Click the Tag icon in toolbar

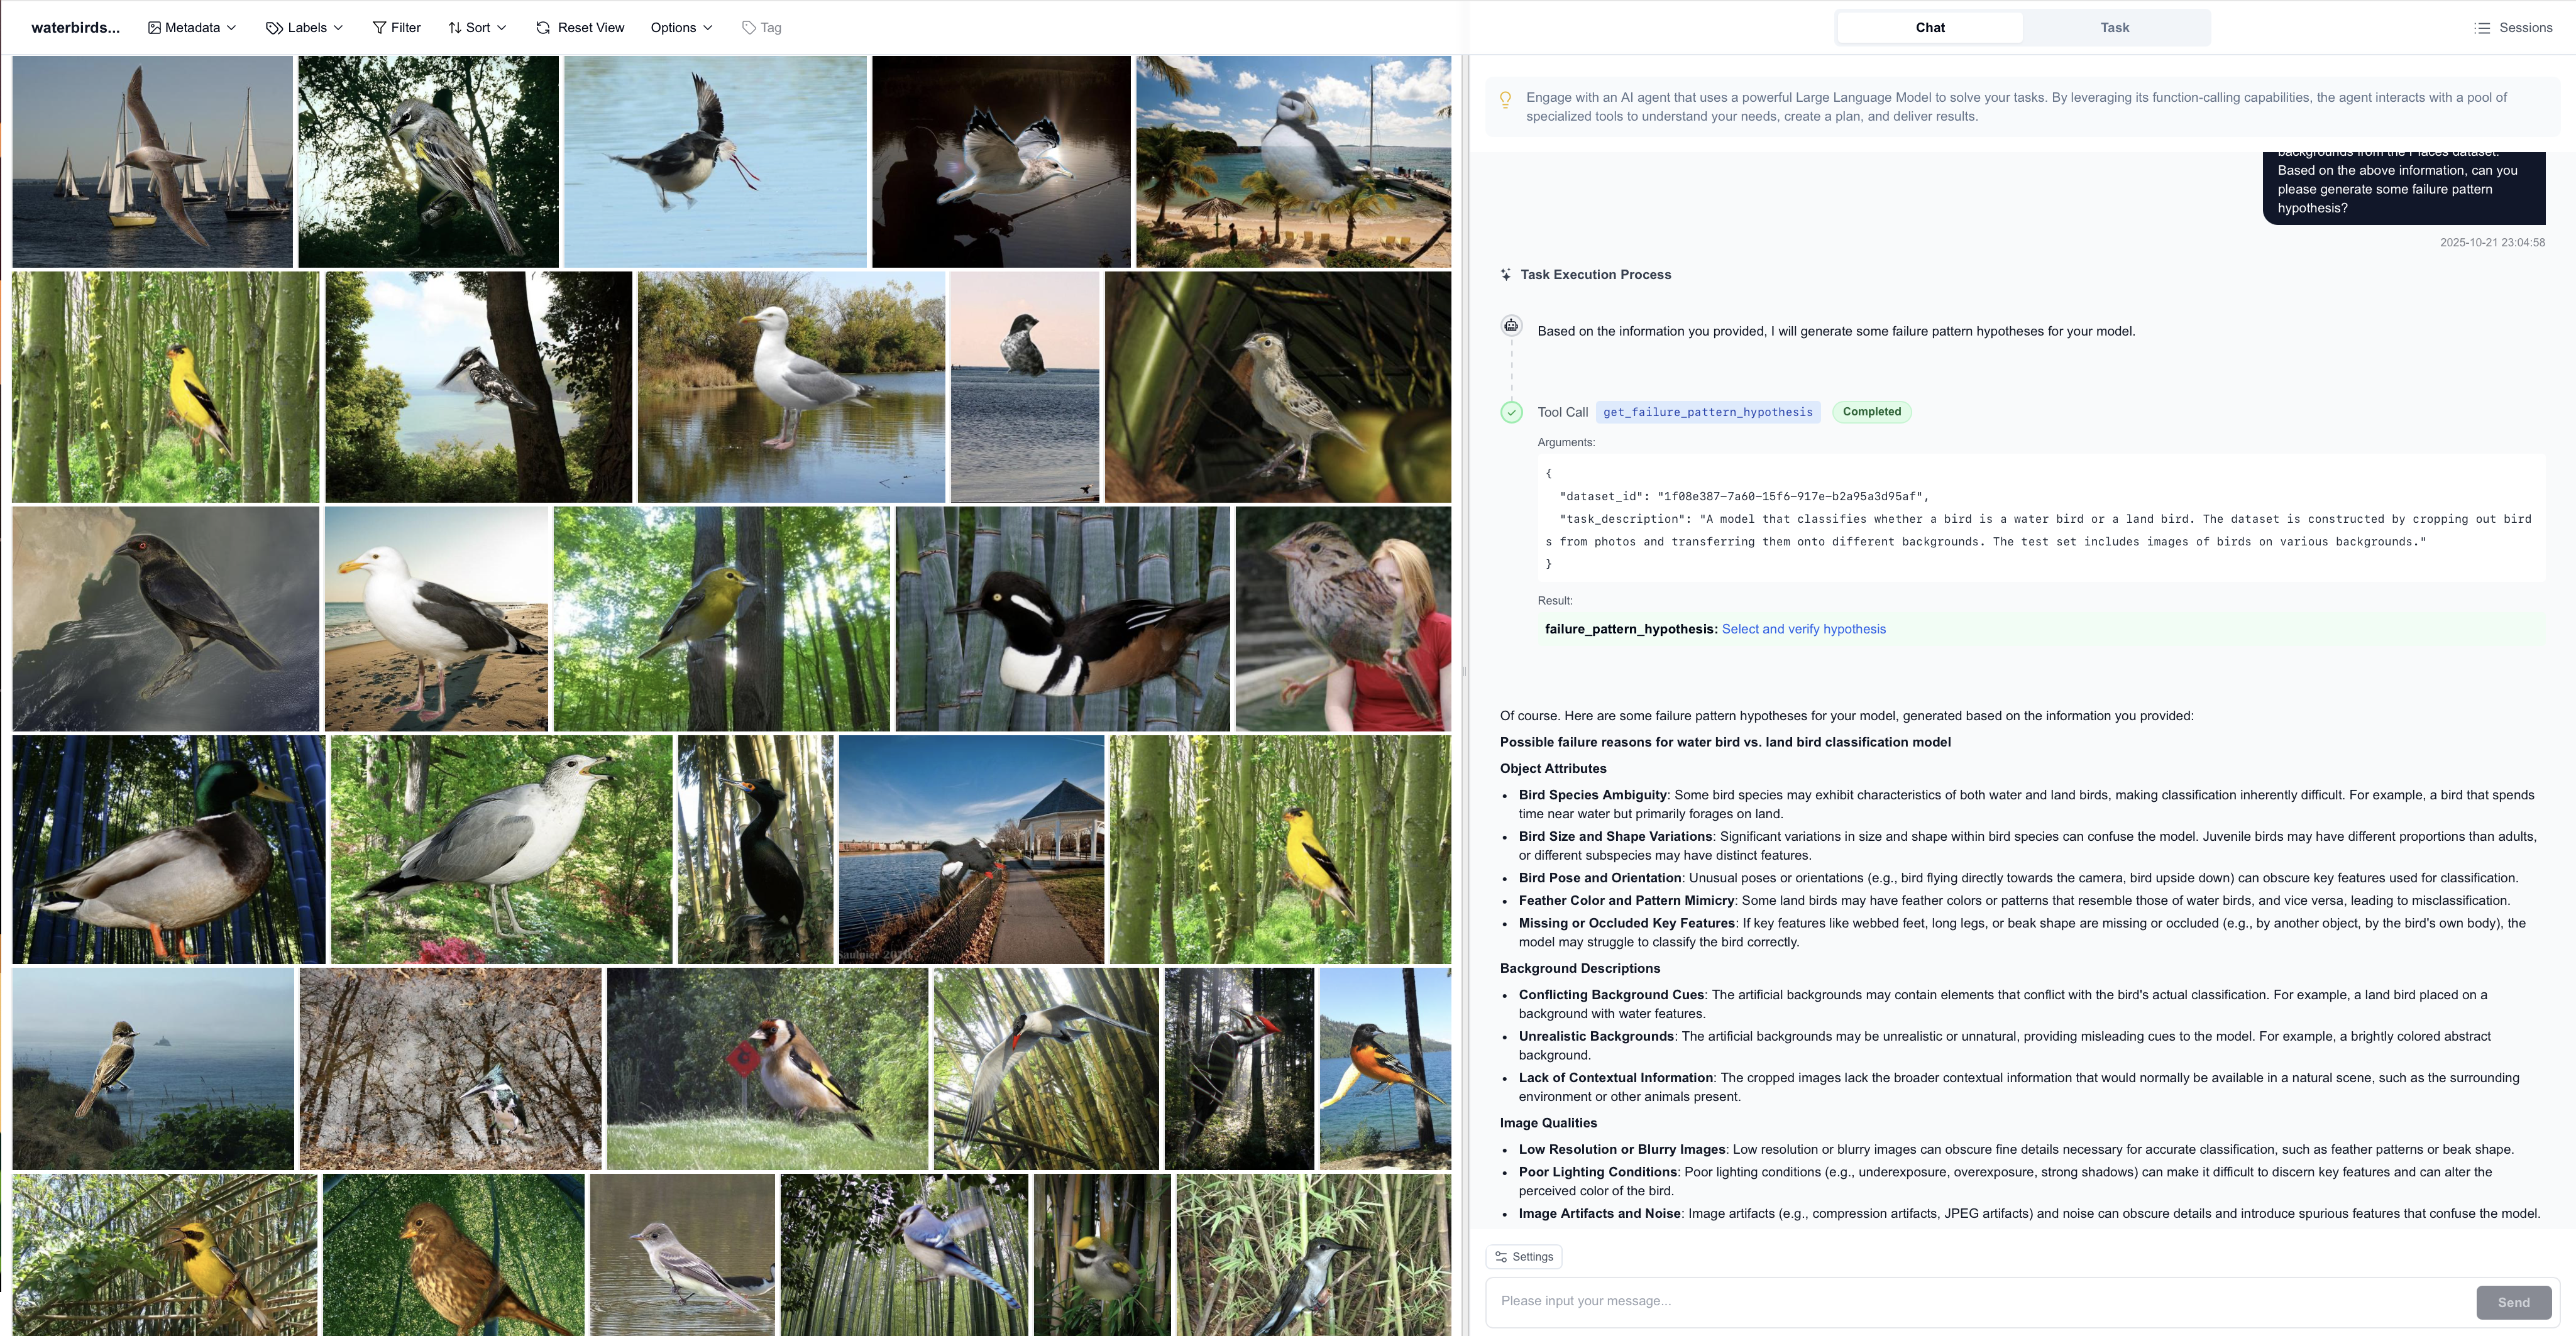pyautogui.click(x=749, y=28)
